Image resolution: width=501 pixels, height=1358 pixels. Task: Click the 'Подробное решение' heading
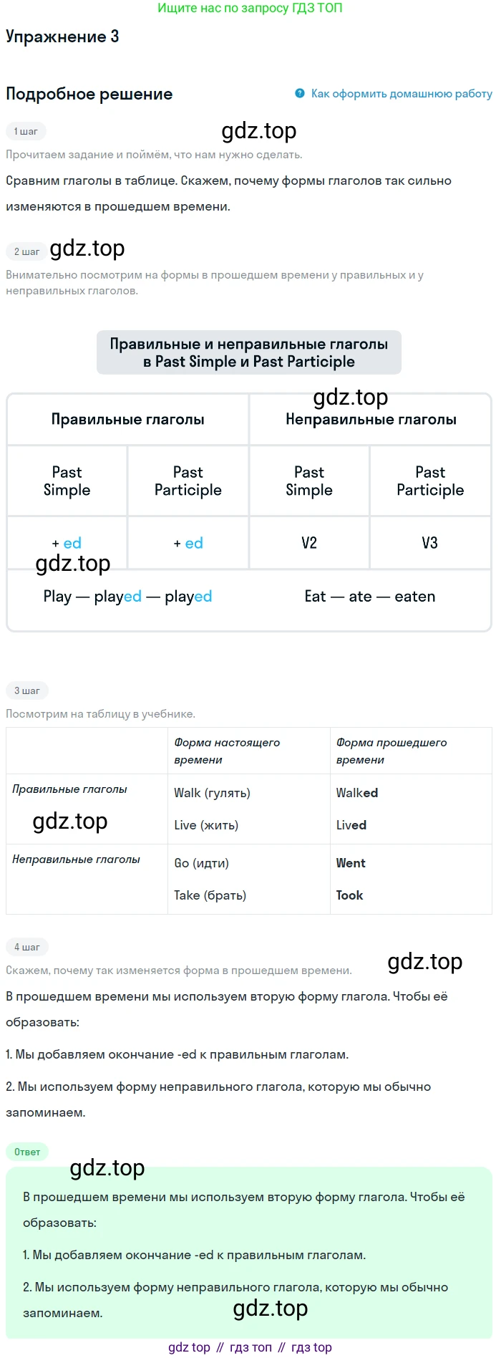pyautogui.click(x=89, y=94)
